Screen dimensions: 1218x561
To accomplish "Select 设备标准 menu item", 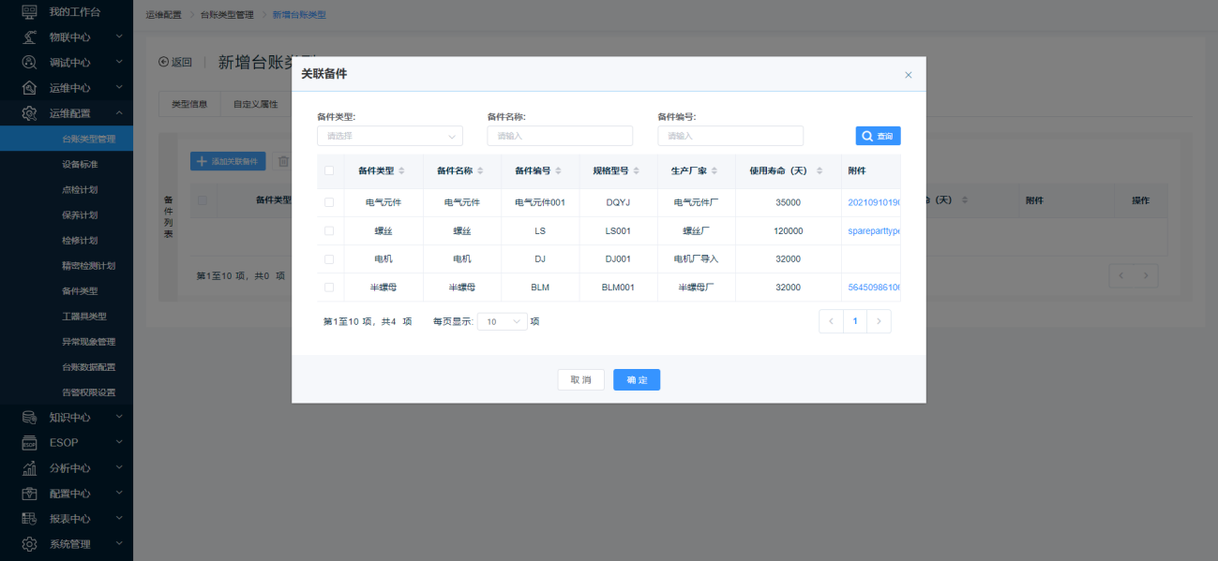I will click(x=67, y=164).
